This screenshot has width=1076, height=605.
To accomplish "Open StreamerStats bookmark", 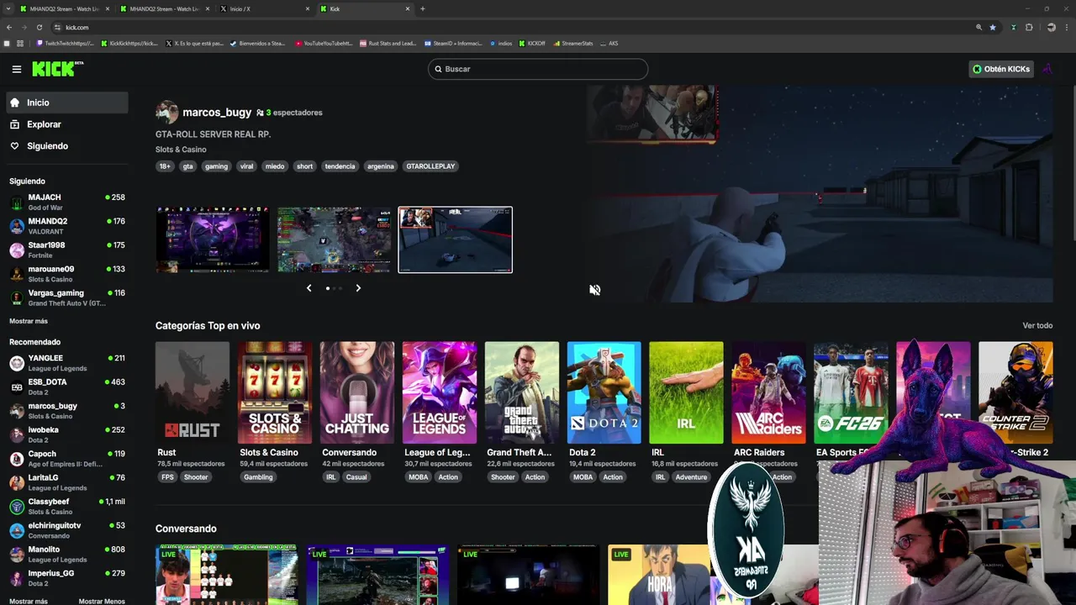I will click(x=573, y=43).
